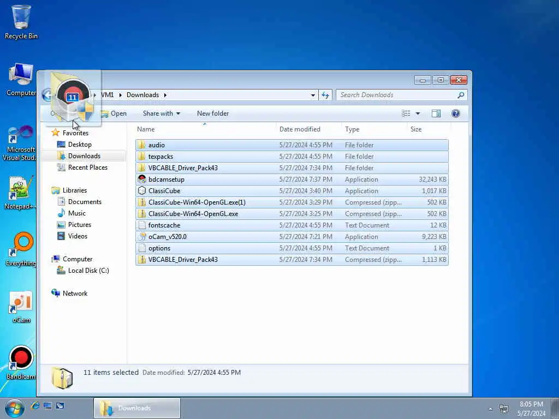
Task: Click the search magnifier icon
Action: click(x=461, y=95)
